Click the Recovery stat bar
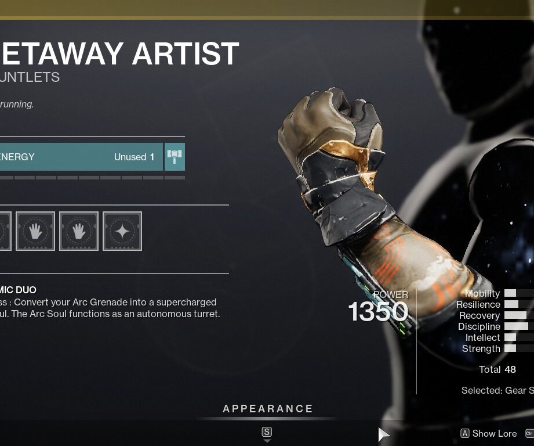 tap(519, 315)
